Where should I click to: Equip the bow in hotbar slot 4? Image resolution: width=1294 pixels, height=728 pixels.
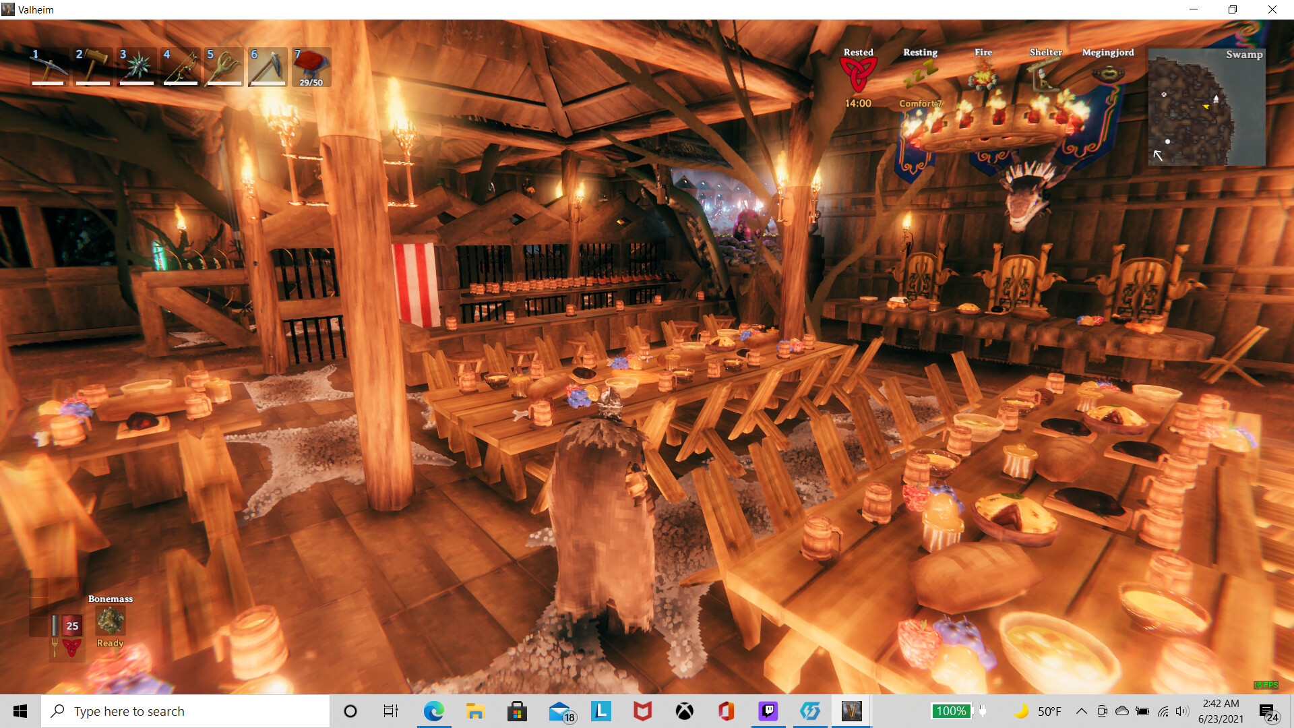pyautogui.click(x=180, y=67)
